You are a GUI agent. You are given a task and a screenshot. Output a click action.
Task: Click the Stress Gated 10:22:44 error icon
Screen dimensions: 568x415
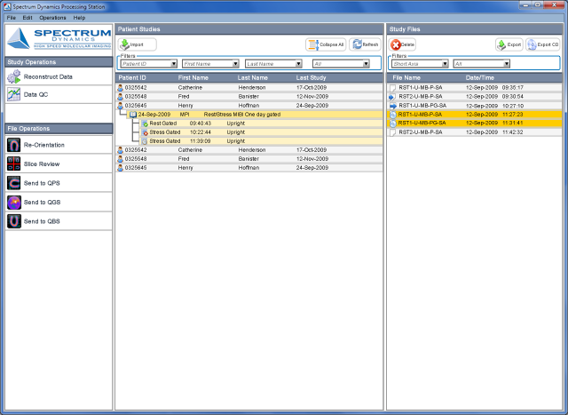pos(145,132)
